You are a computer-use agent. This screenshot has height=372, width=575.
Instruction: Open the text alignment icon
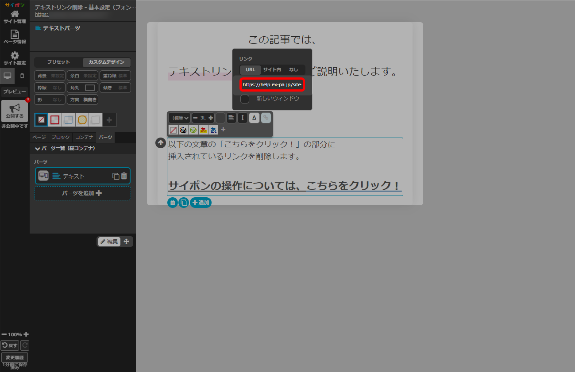(231, 118)
